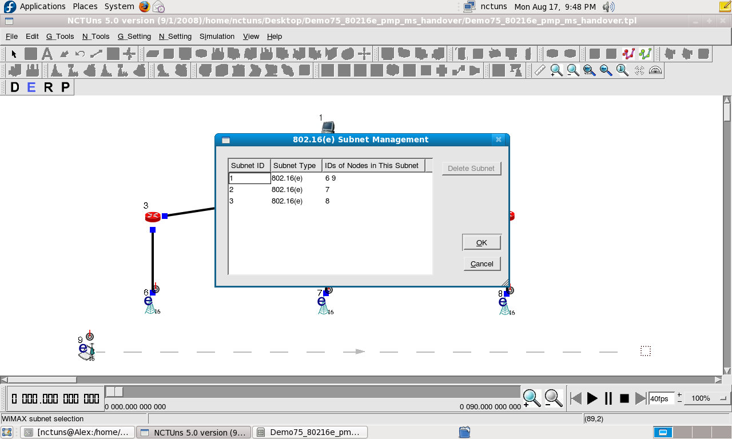Viewport: 732px width, 439px height.
Task: Open the Simulation menu
Action: click(x=217, y=36)
